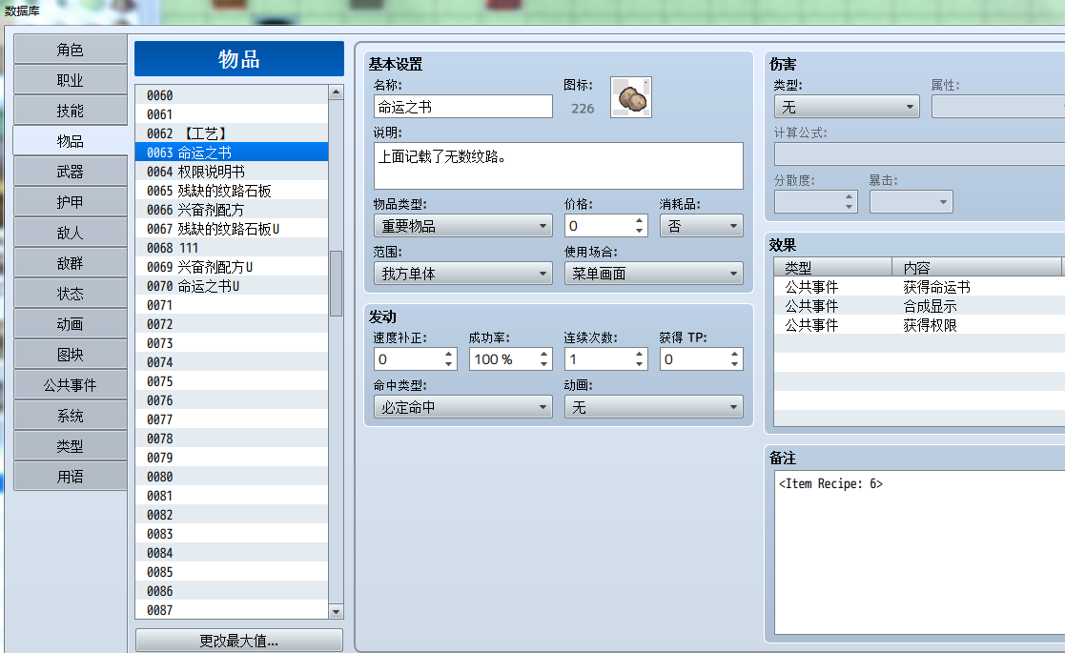Click the 类型 column header in 效果 table
Viewport: 1065px width, 653px height.
832,267
